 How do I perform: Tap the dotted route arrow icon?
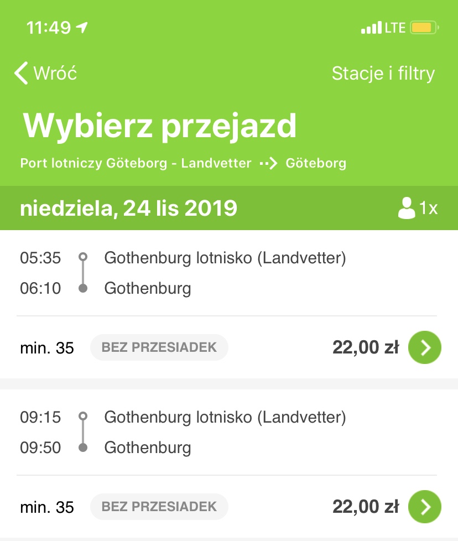[269, 163]
